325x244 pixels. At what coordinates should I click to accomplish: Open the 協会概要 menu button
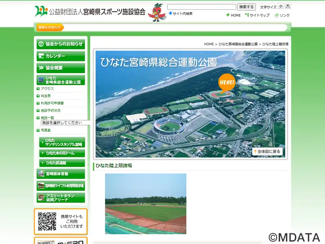pos(61,68)
